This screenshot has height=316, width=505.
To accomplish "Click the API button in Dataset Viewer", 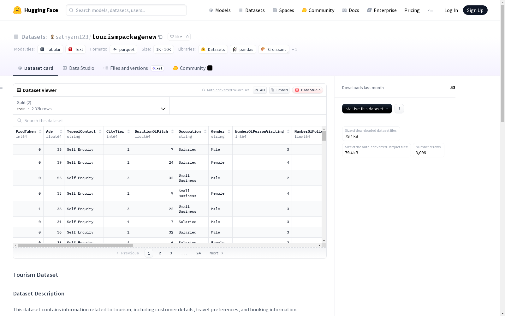I will pos(260,90).
